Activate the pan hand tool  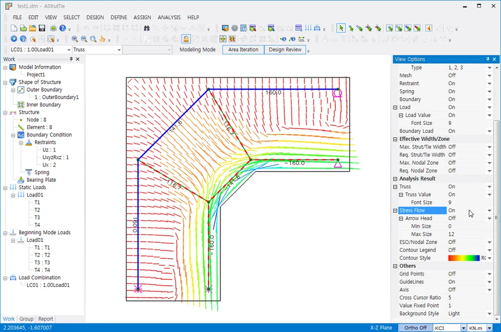pyautogui.click(x=102, y=39)
